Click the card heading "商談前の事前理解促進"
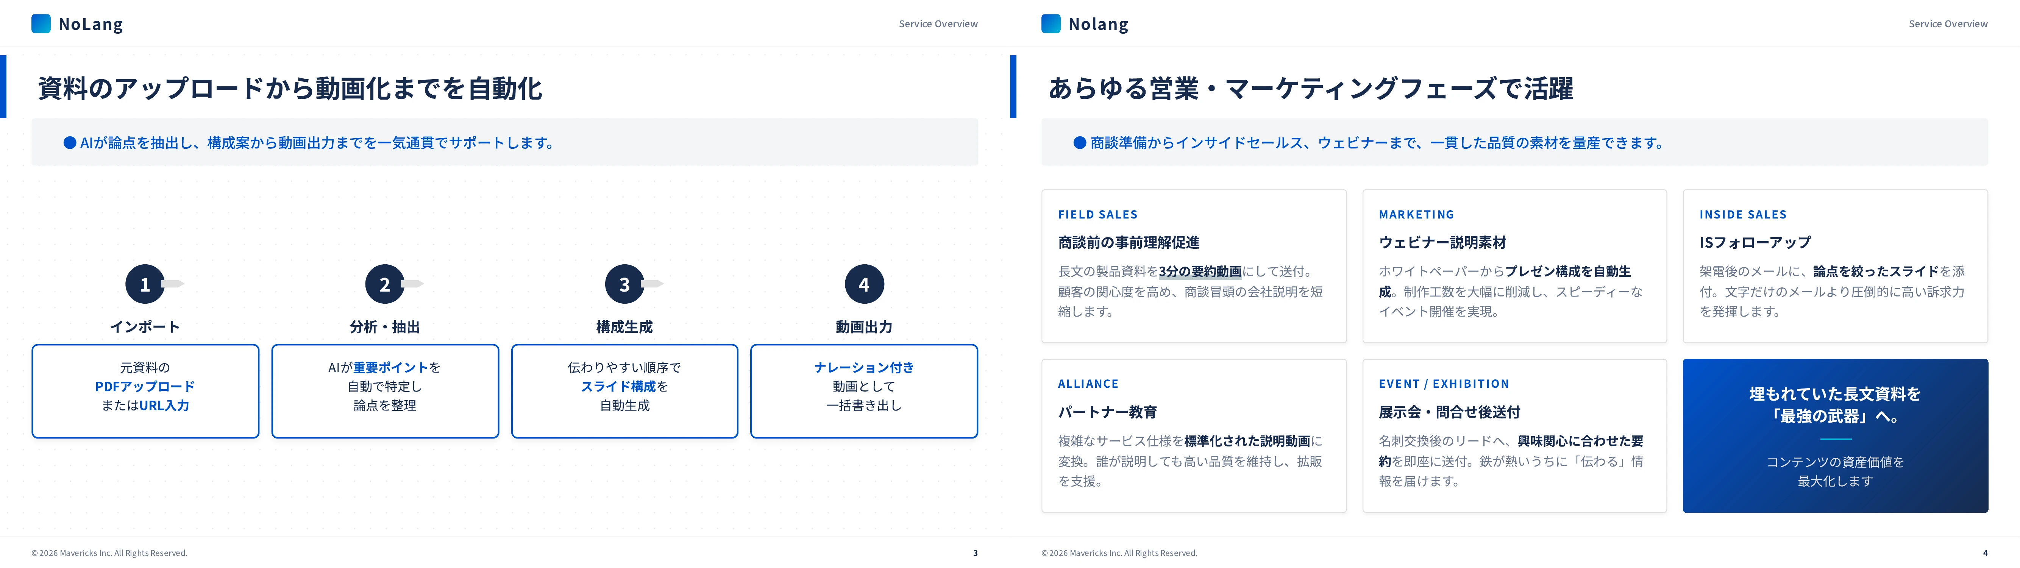The height and width of the screenshot is (568, 2020). [1129, 242]
